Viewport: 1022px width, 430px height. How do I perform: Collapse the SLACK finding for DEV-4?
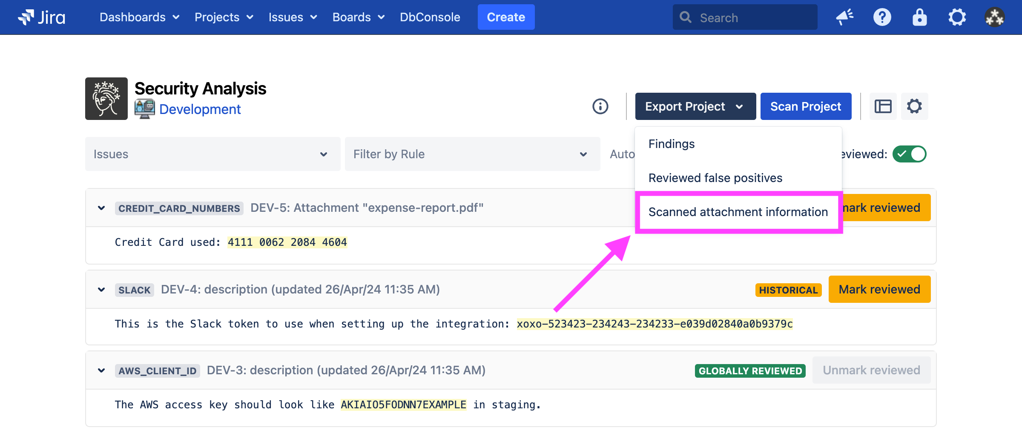(101, 290)
